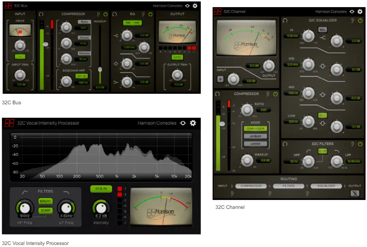Click EQUALIZER block in routing chain
The width and height of the screenshot is (367, 247).
(327, 186)
